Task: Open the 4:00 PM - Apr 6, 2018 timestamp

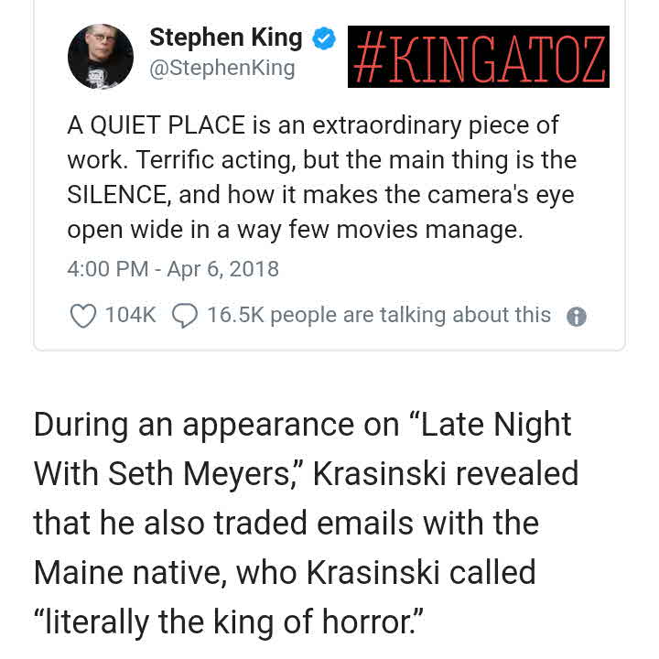Action: coord(173,269)
